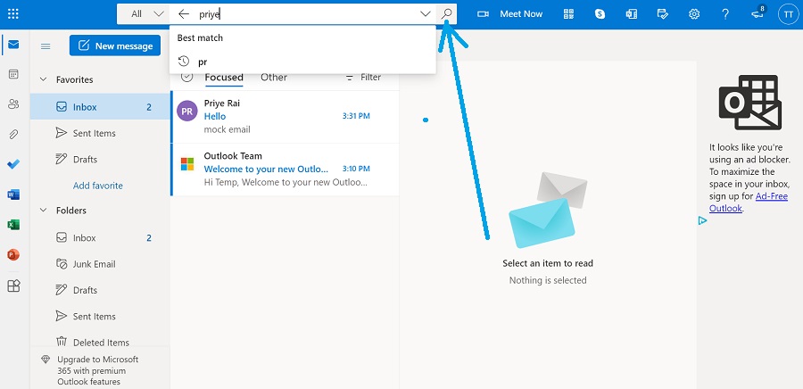This screenshot has width=803, height=389.
Task: Open Calendar from the left rail
Action: point(13,74)
